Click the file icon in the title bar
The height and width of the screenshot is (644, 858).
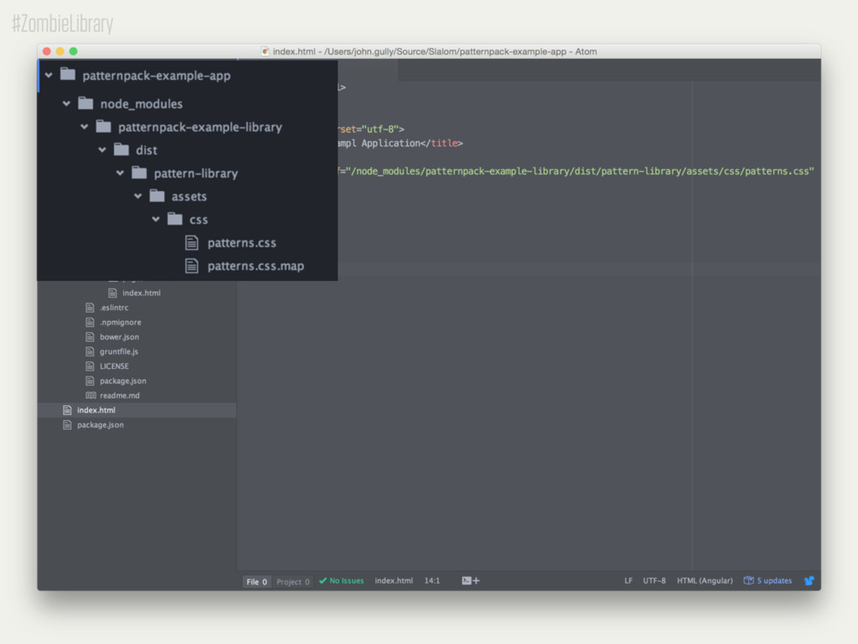pos(266,51)
